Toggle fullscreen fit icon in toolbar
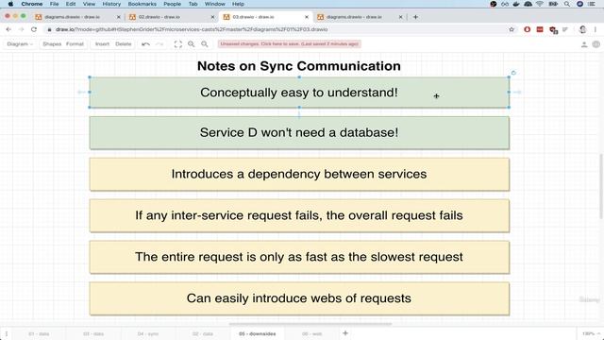 coord(178,44)
